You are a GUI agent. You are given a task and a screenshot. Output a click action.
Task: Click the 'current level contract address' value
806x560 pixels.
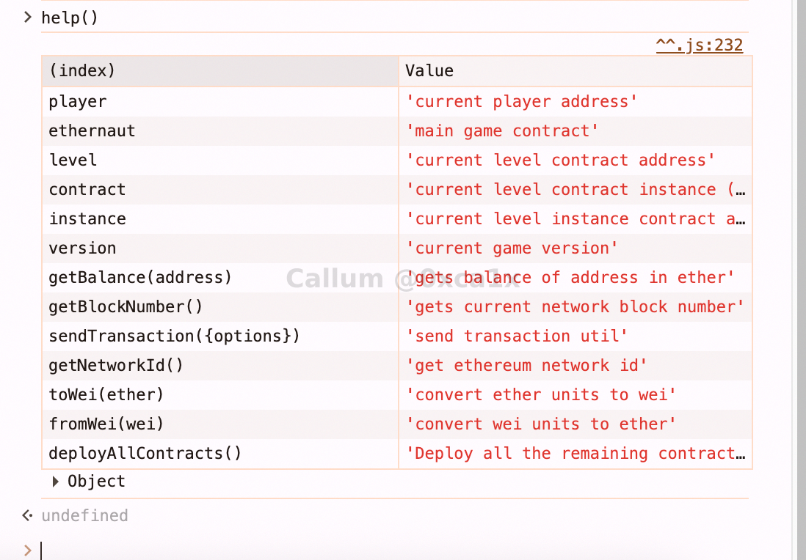pyautogui.click(x=560, y=160)
